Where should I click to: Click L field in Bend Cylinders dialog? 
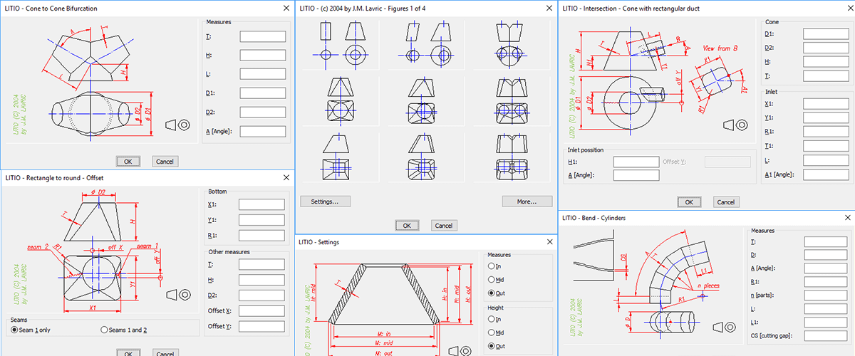(826, 309)
